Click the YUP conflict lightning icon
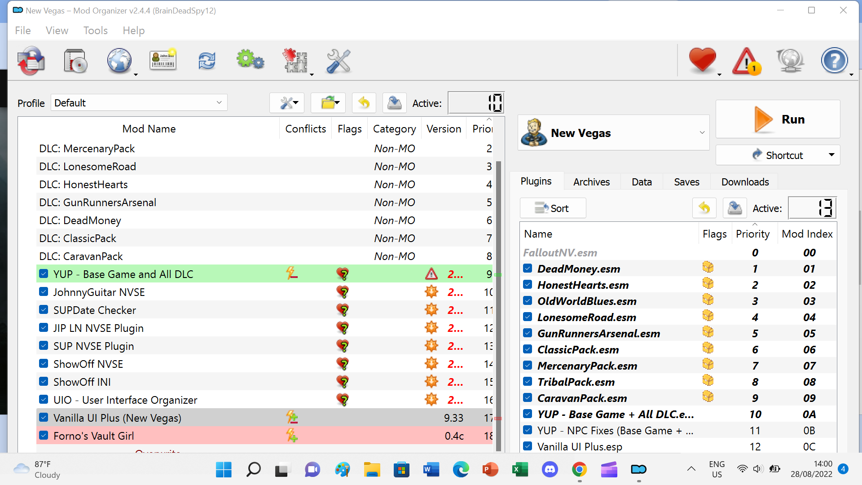862x485 pixels. pos(292,273)
